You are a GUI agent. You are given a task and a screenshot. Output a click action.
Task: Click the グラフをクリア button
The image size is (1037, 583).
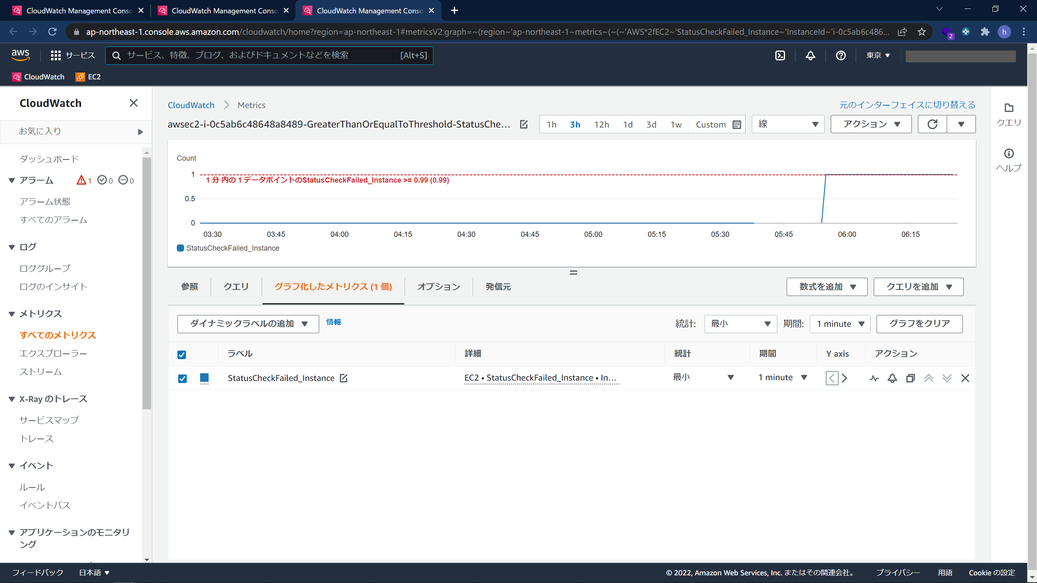pyautogui.click(x=920, y=324)
